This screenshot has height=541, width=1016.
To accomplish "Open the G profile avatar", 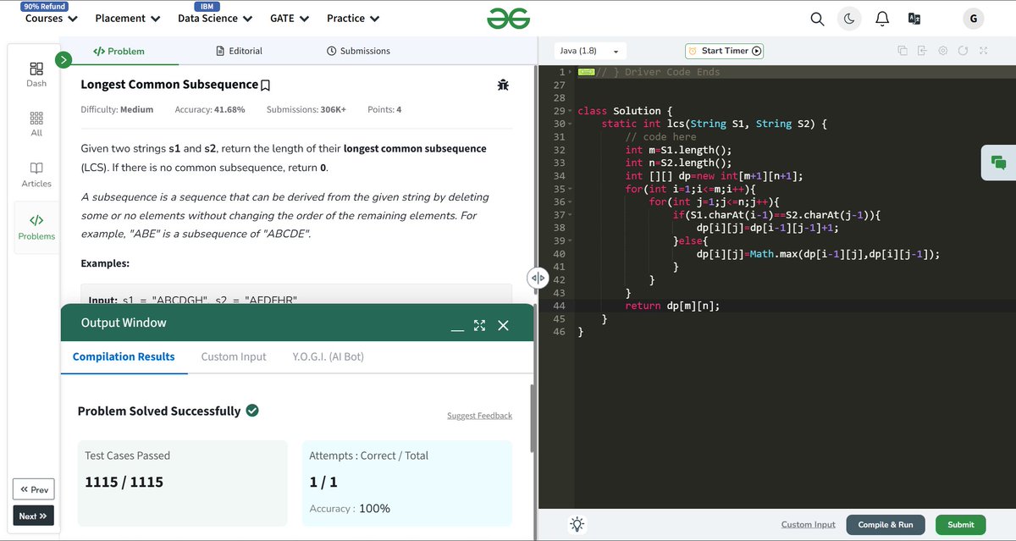I will pyautogui.click(x=973, y=19).
